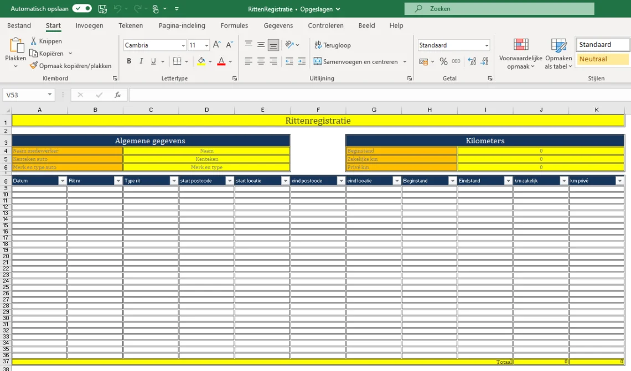631x371 pixels.
Task: Click the Bold formatting button
Action: 129,61
